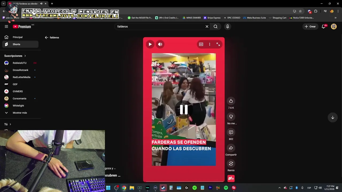Image resolution: width=342 pixels, height=192 pixels.
Task: Expand Suscripciones section
Action: tap(15, 56)
